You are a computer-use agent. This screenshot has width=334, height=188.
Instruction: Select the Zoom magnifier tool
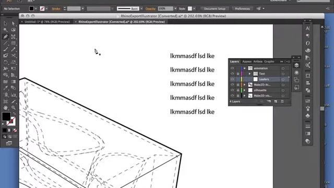13,108
